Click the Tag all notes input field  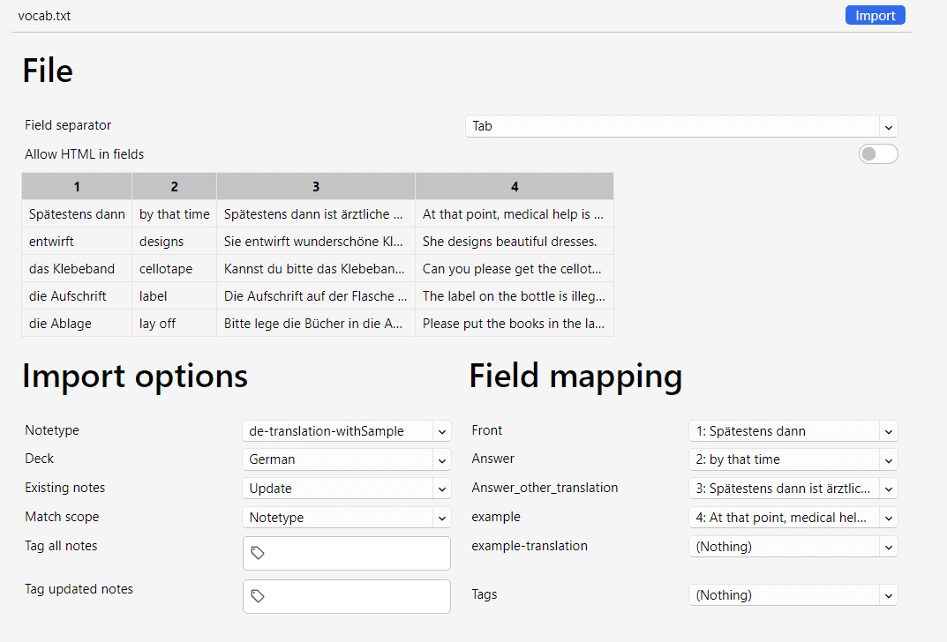click(x=347, y=553)
